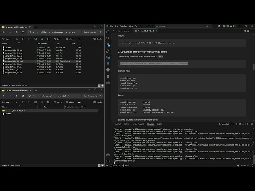Viewport: 255px width, 191px height.
Task: Toggle Details pane in converted Explorer window
Action: [97, 102]
